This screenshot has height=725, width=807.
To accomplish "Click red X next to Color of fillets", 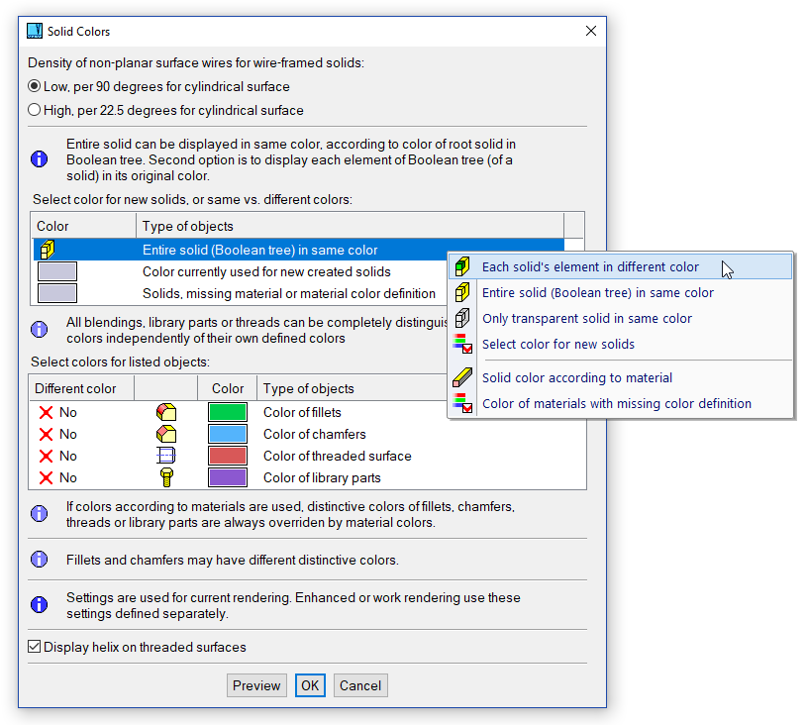I will [46, 412].
